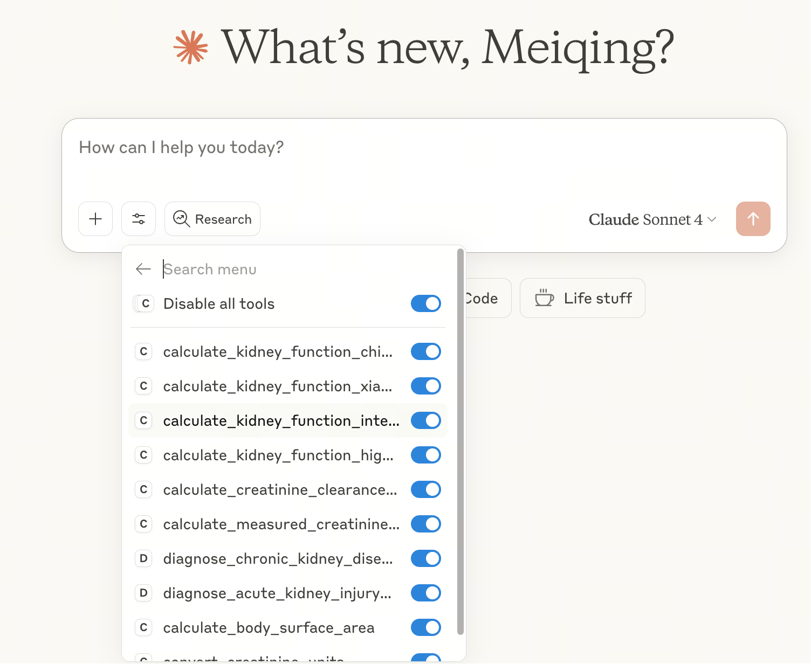Click the plus attachment button
This screenshot has height=664, width=811.
tap(95, 219)
